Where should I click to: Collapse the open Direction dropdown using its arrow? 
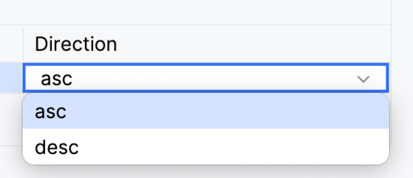(363, 79)
